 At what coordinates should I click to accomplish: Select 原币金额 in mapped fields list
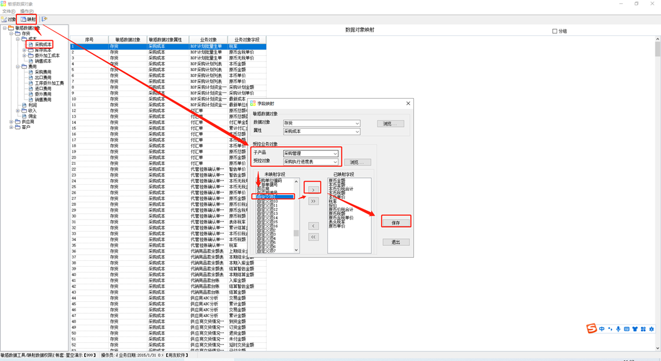click(337, 181)
